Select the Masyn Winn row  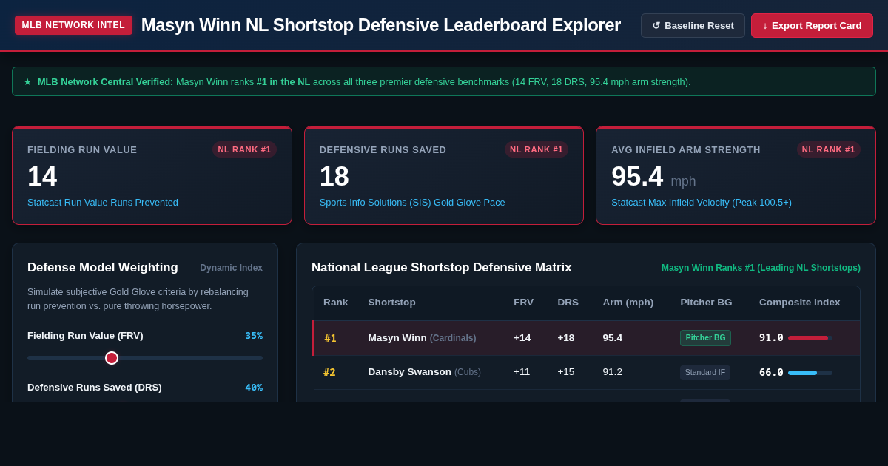click(586, 338)
